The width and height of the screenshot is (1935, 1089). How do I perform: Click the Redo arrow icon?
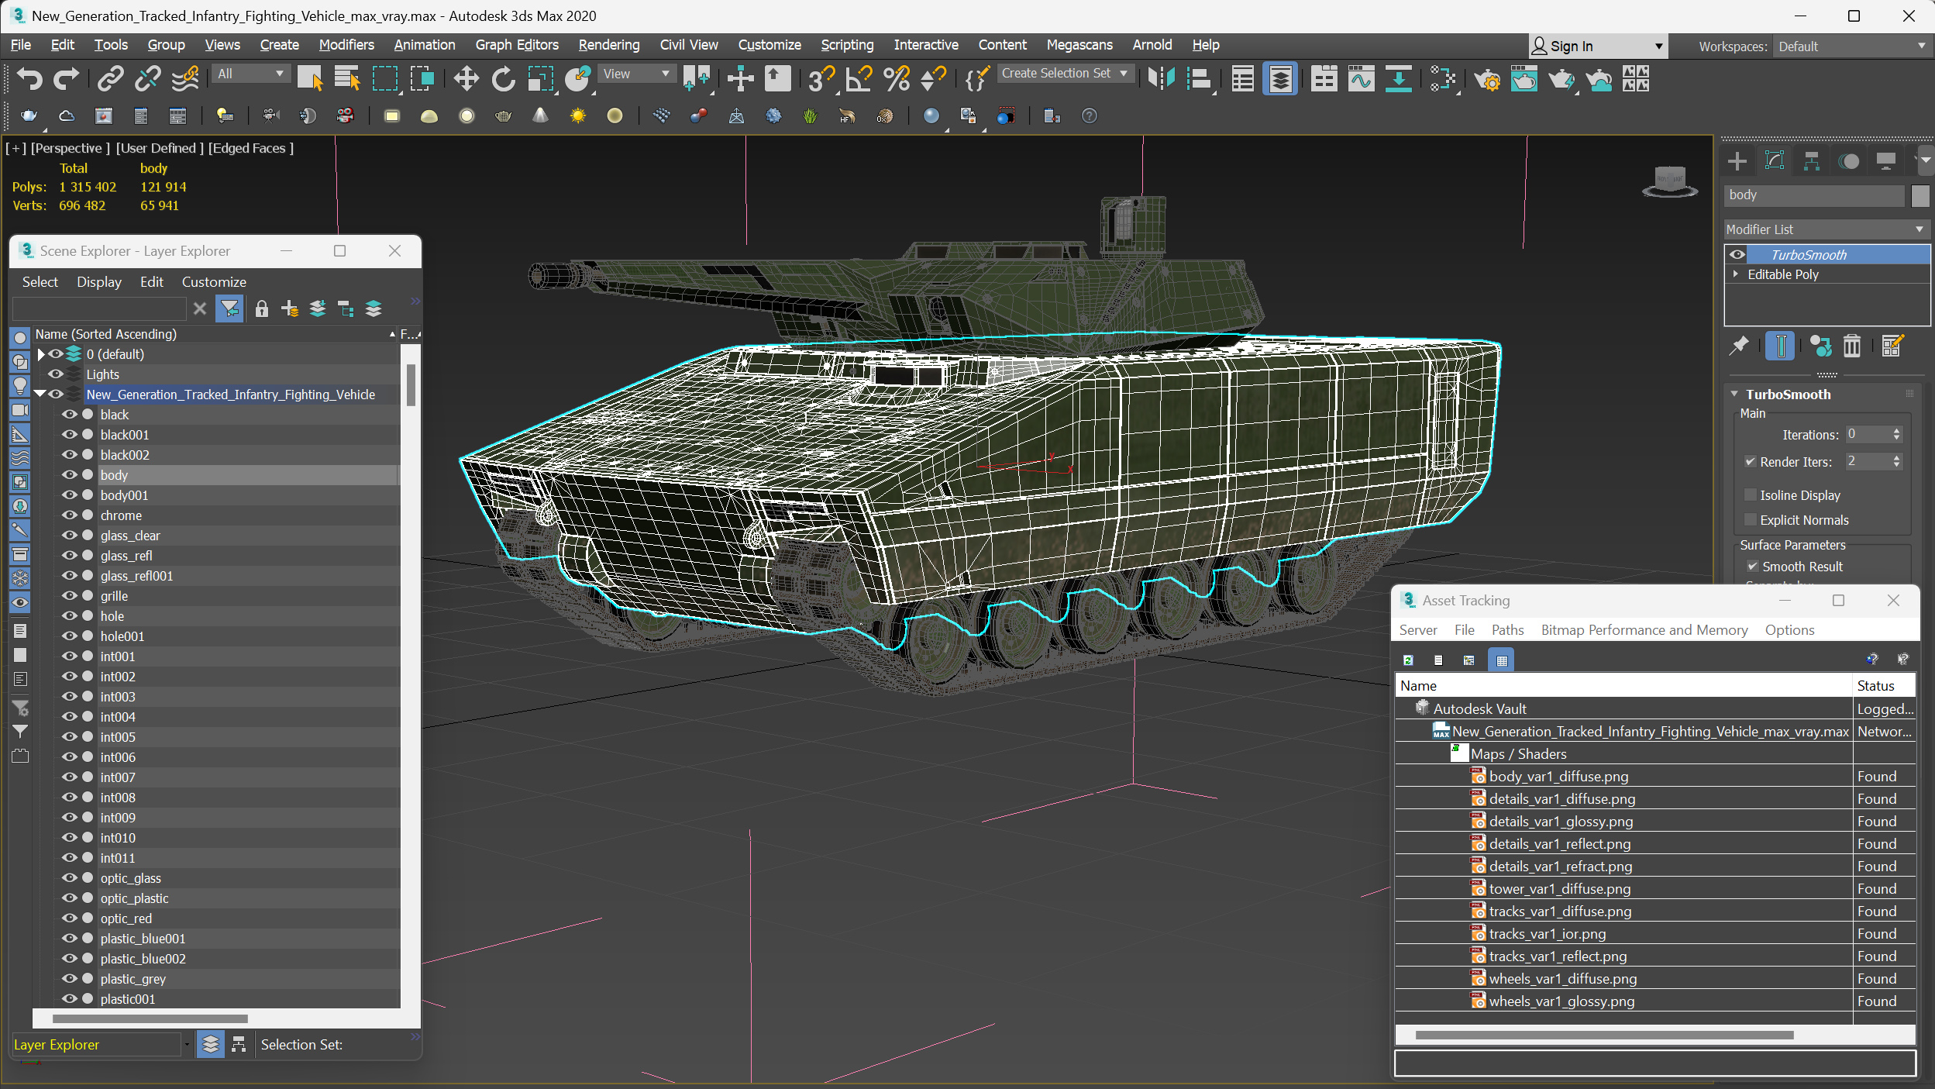(65, 78)
